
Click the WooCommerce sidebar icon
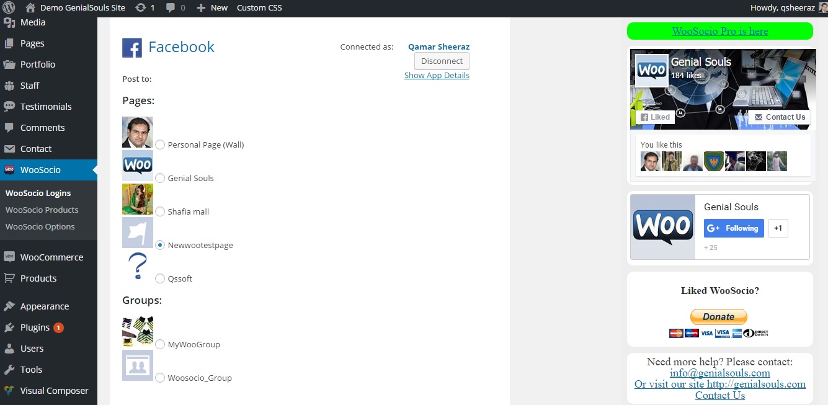(x=9, y=257)
